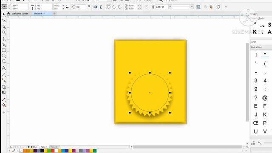This screenshot has width=272, height=153.
Task: Select the Color Eyedropper tool
Action: tap(4, 99)
